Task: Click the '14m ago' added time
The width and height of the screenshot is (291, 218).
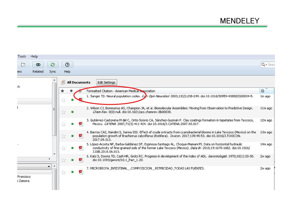Action: point(266,144)
